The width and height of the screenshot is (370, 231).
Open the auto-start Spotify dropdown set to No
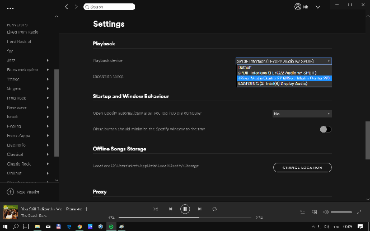tap(302, 114)
